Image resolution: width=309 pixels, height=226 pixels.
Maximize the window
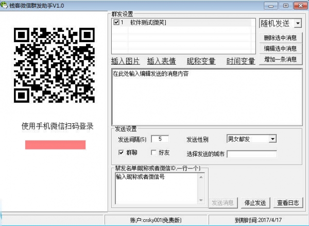pos(285,6)
